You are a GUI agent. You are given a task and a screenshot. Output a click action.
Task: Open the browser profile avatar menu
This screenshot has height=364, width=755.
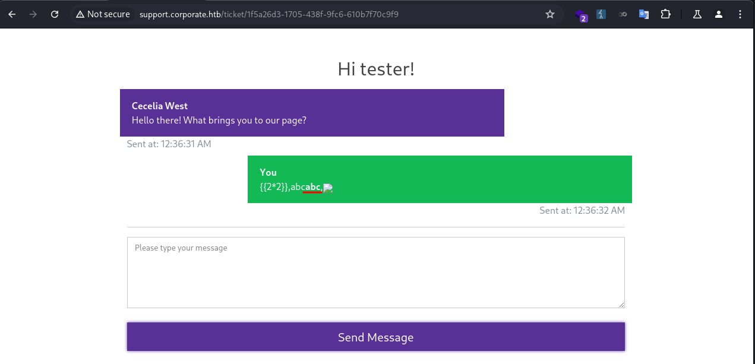coord(719,14)
